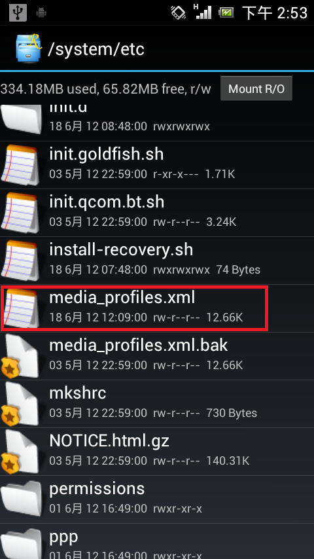The image size is (314, 559).
Task: Open the ppp folder
Action: (x=157, y=541)
